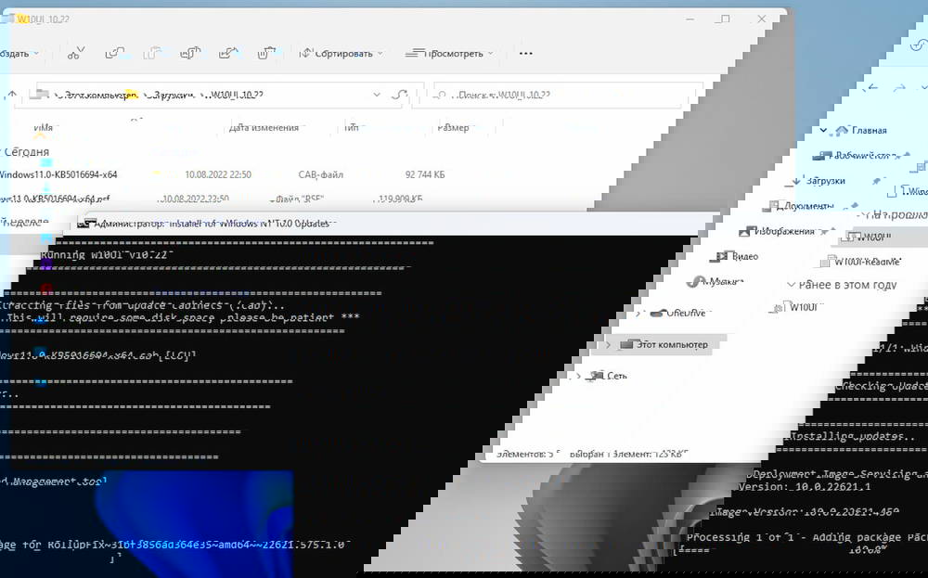Expand the Сеть tree chevron
928x578 pixels.
pos(578,376)
